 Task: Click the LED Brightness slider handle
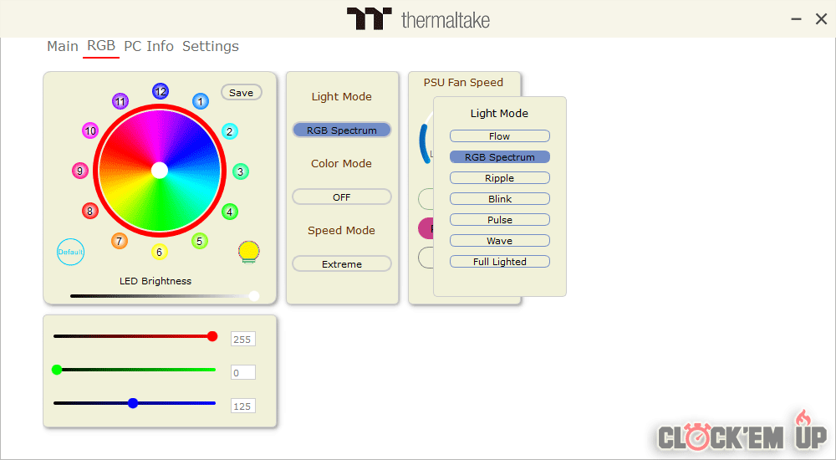pos(254,295)
